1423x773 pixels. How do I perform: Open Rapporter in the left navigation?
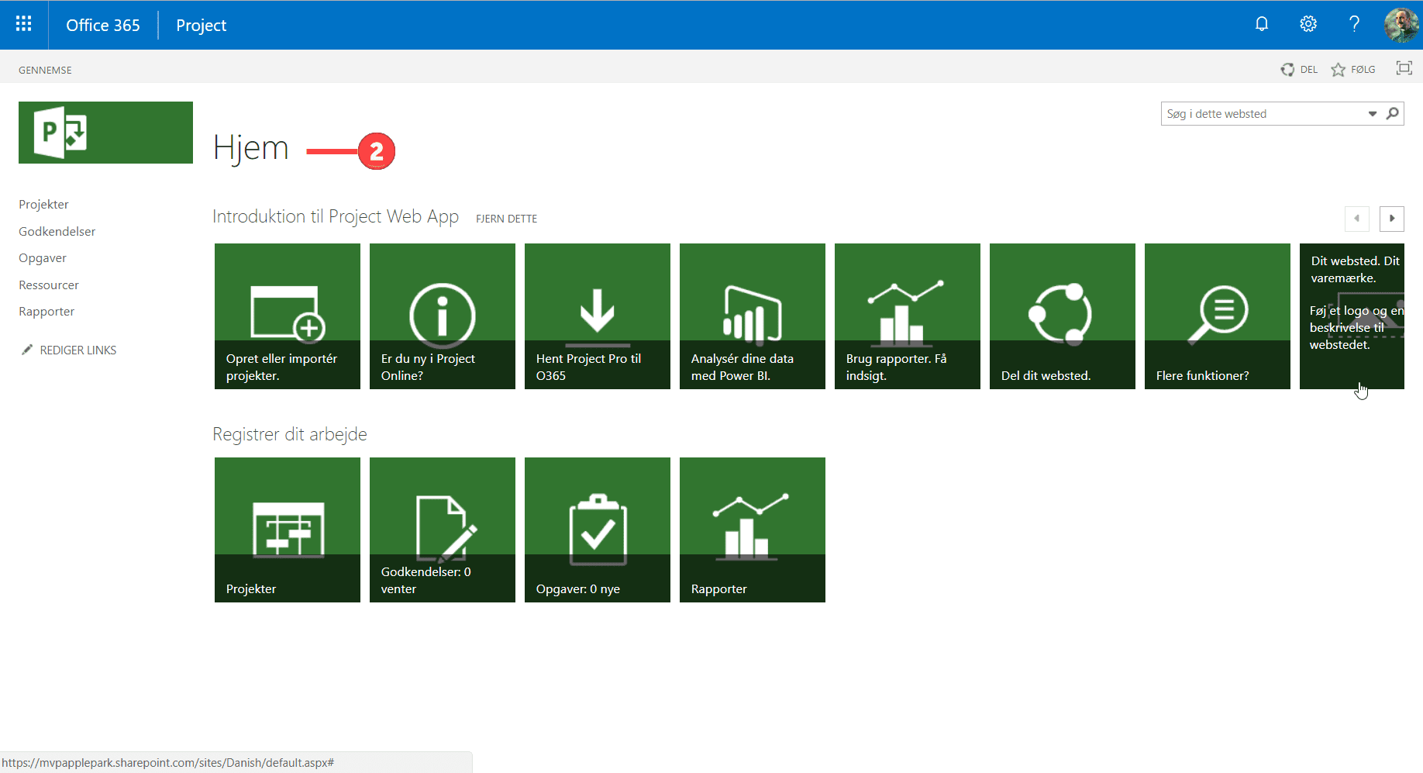click(47, 312)
